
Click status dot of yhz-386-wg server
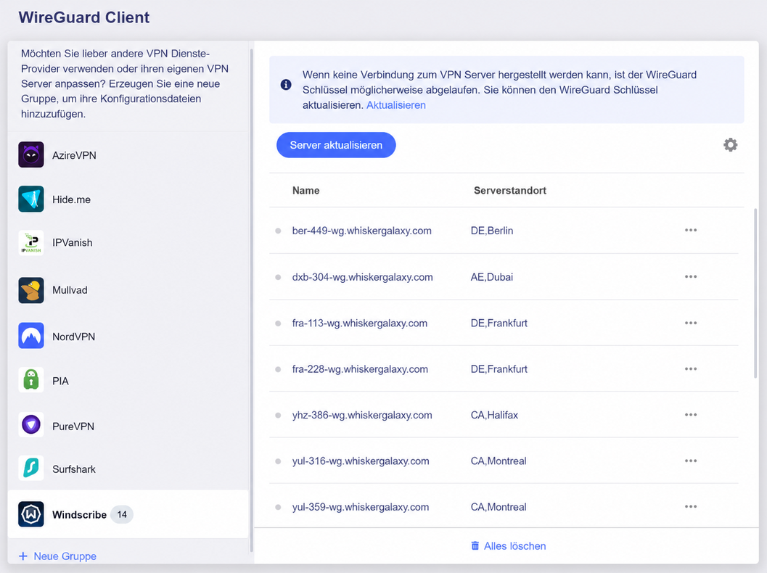coord(278,415)
